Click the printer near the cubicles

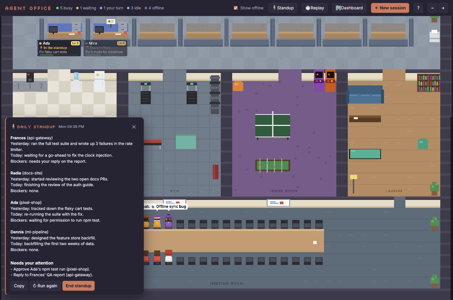[435, 36]
